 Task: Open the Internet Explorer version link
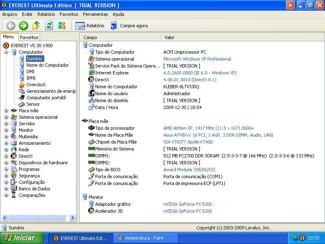pyautogui.click(x=200, y=73)
